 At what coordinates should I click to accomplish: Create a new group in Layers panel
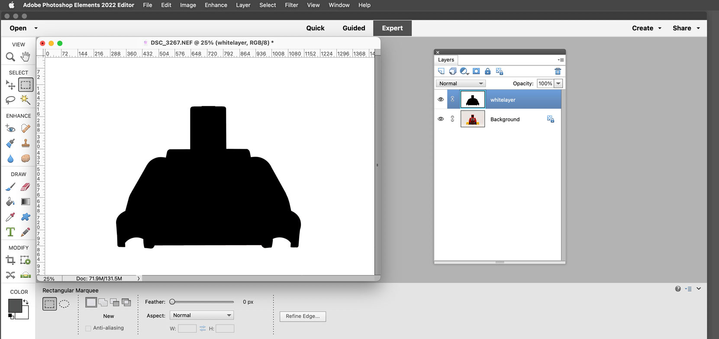click(x=453, y=71)
